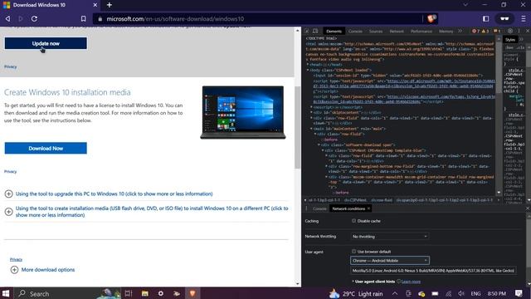531x299 pixels.
Task: Toggle the browser sidebar panel icon
Action: click(x=485, y=18)
